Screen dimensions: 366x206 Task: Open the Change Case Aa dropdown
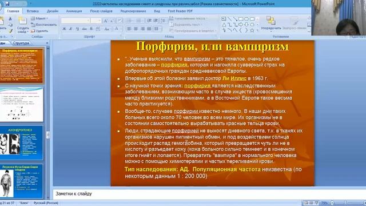107,29
